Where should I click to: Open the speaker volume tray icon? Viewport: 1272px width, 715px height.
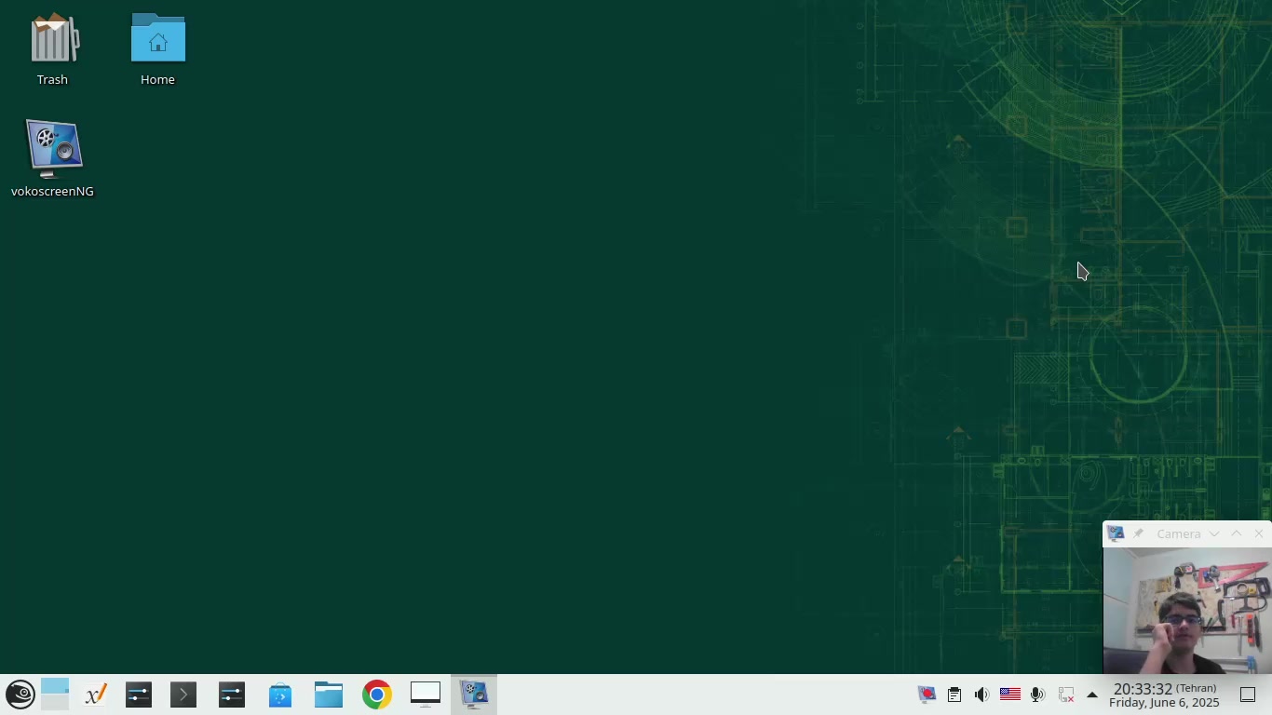click(x=981, y=695)
